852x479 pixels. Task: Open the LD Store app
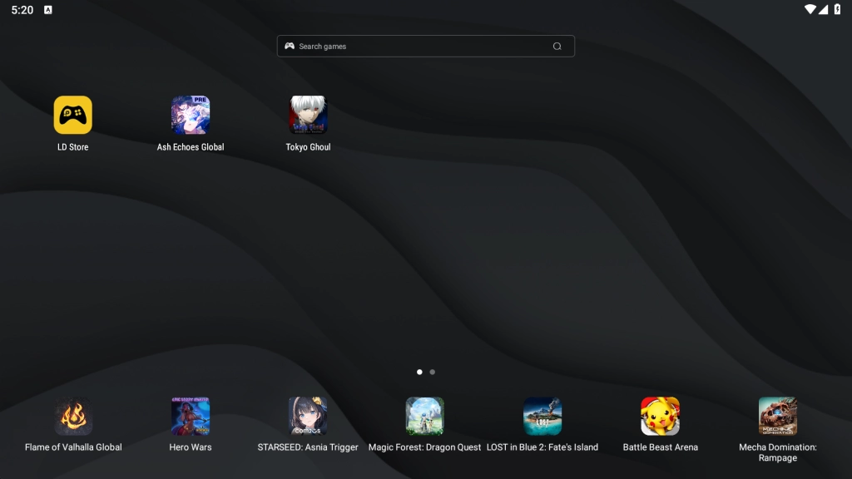tap(73, 115)
